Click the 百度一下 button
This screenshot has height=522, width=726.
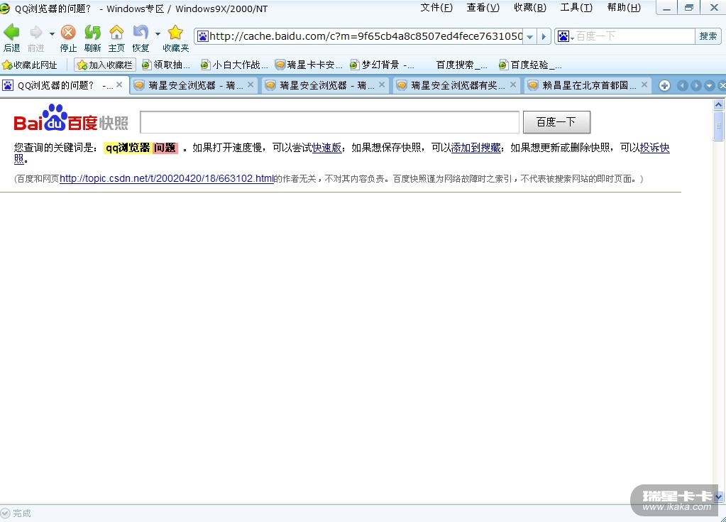tap(556, 122)
